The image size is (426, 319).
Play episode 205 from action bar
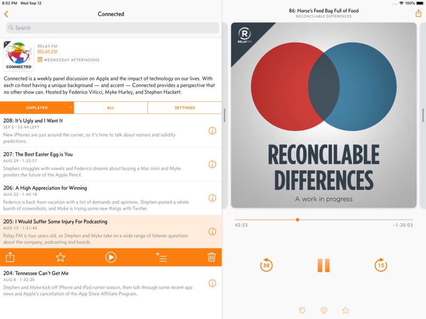(x=111, y=257)
